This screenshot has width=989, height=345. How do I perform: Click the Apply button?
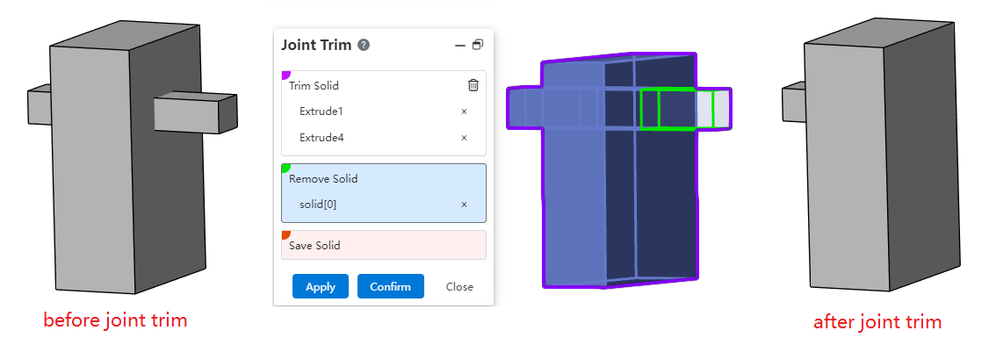coord(321,286)
